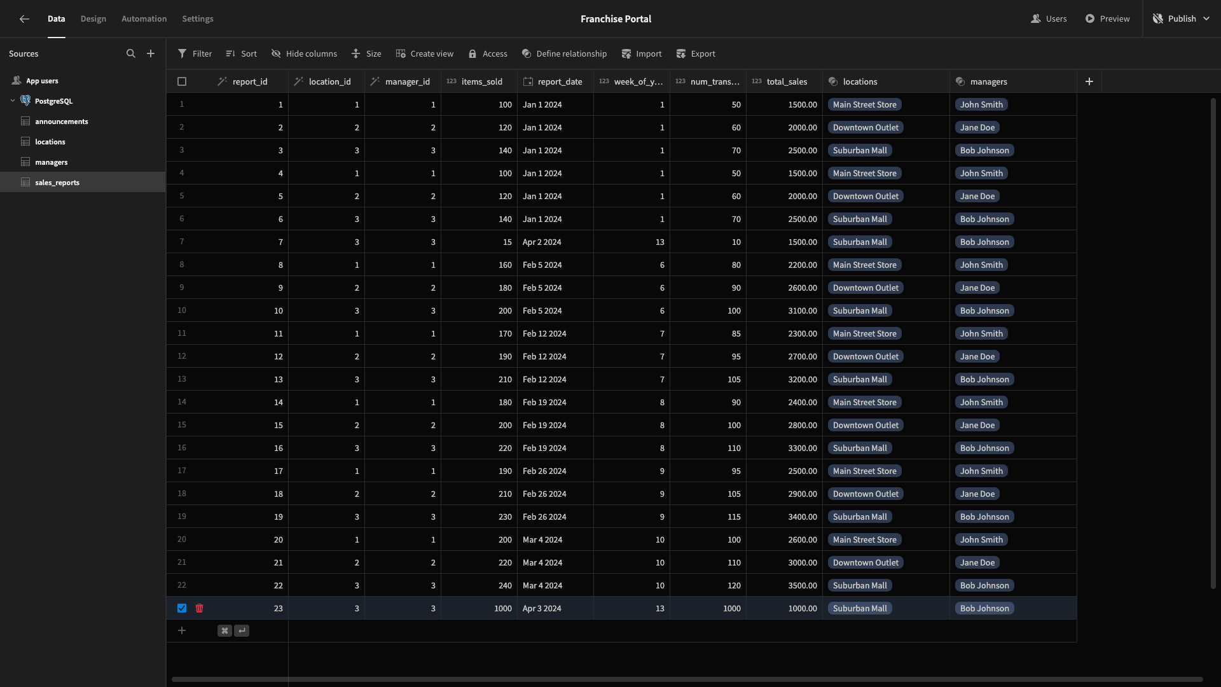
Task: Open the announcements table
Action: [x=83, y=121]
